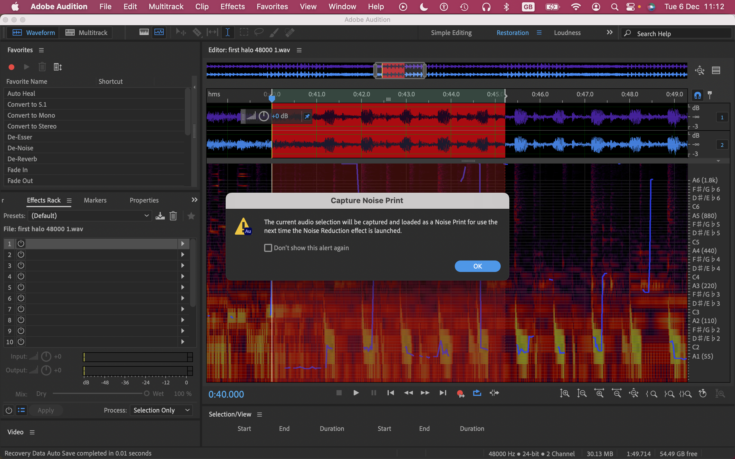Show more workspaces chevron

(x=609, y=32)
